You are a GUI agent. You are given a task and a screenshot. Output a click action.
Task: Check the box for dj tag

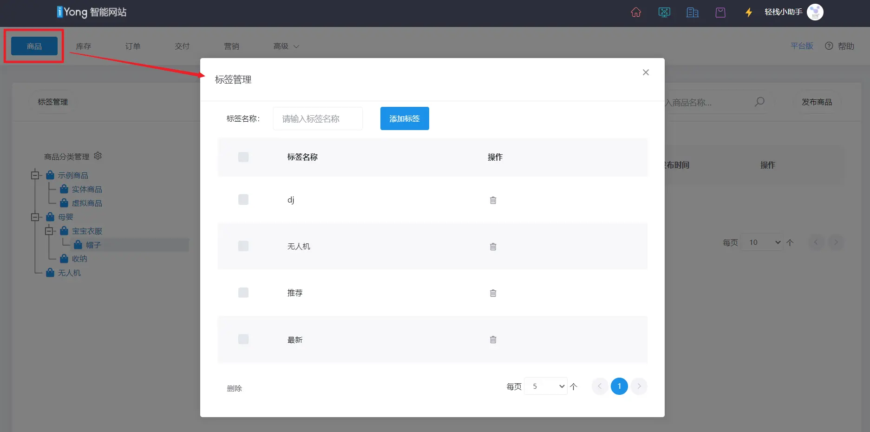coord(243,200)
